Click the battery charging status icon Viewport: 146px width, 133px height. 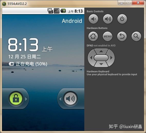63,11
